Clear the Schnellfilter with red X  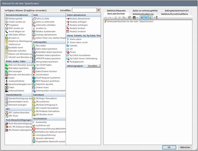pos(99,10)
